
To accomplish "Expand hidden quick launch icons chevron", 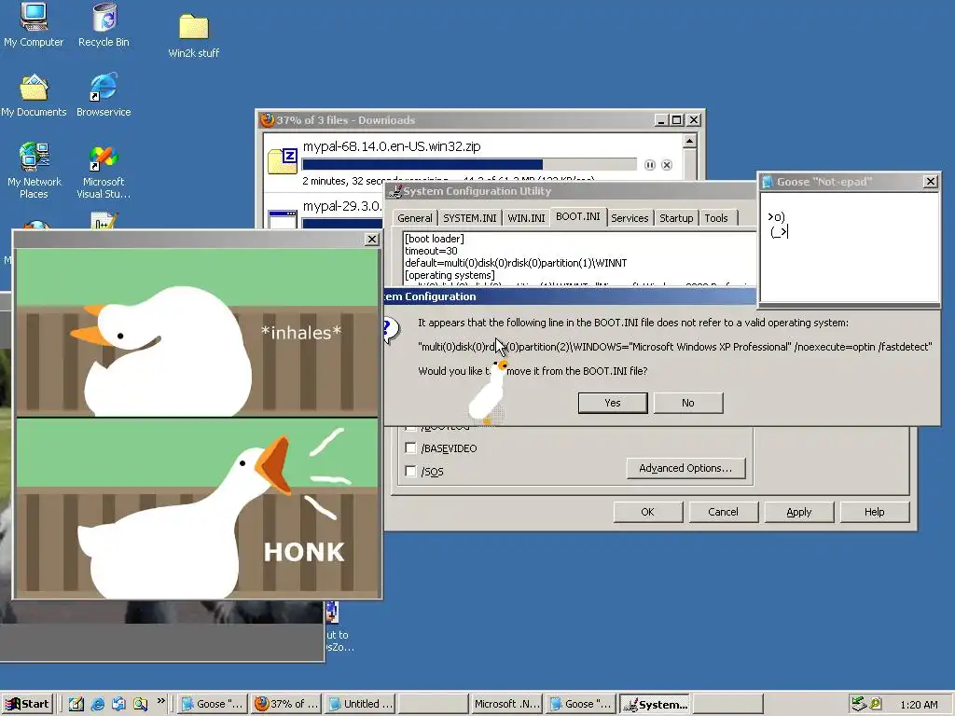I will [160, 701].
